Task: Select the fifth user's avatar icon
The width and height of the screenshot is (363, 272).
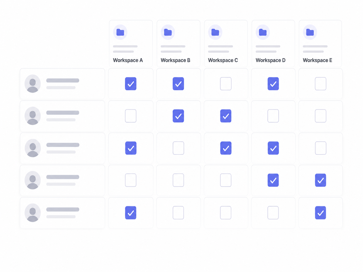Action: point(33,212)
